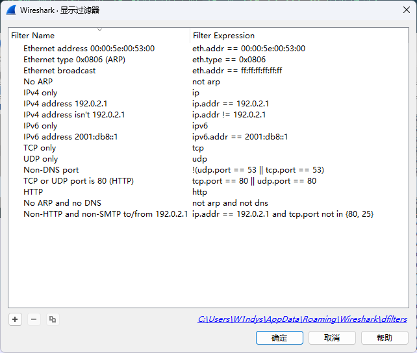Viewport: 417px width, 353px height.
Task: Select the Non-DNS port filter
Action: tap(51, 170)
